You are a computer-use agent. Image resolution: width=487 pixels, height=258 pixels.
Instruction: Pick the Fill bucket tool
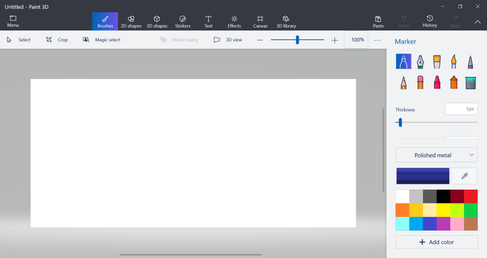point(470,82)
